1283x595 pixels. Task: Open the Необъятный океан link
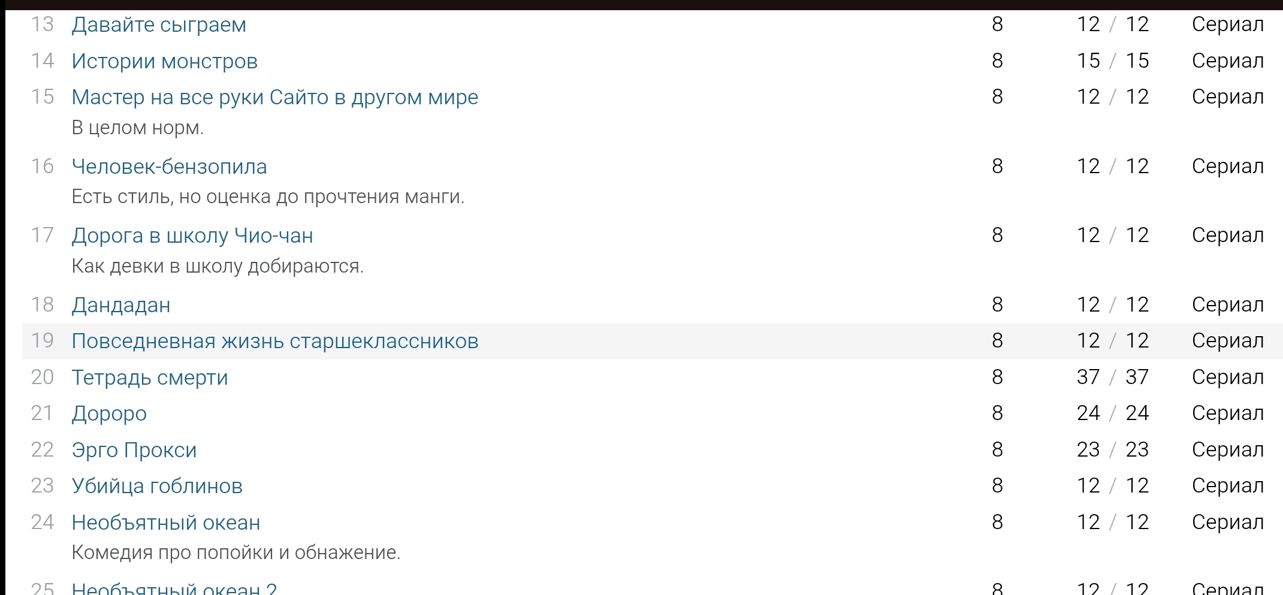[x=165, y=522]
